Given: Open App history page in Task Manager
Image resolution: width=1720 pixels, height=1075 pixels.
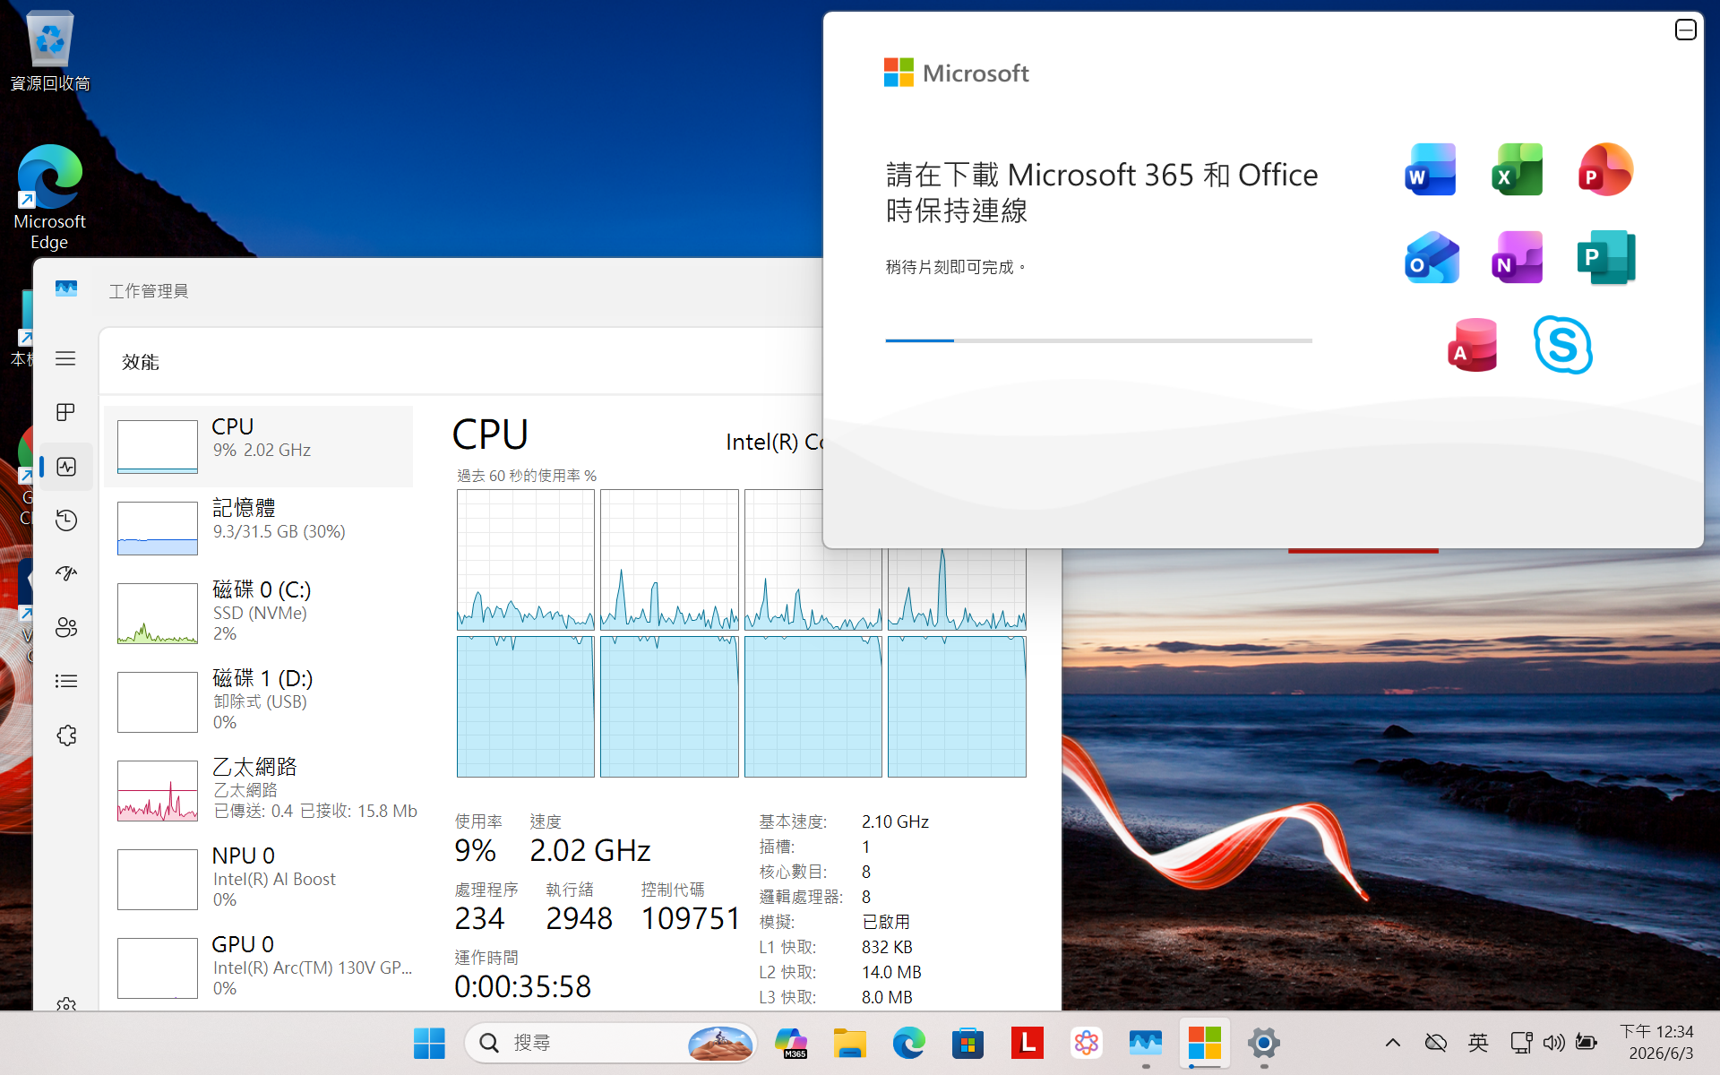Looking at the screenshot, I should (x=66, y=520).
